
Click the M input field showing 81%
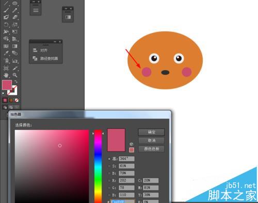[x=151, y=188]
